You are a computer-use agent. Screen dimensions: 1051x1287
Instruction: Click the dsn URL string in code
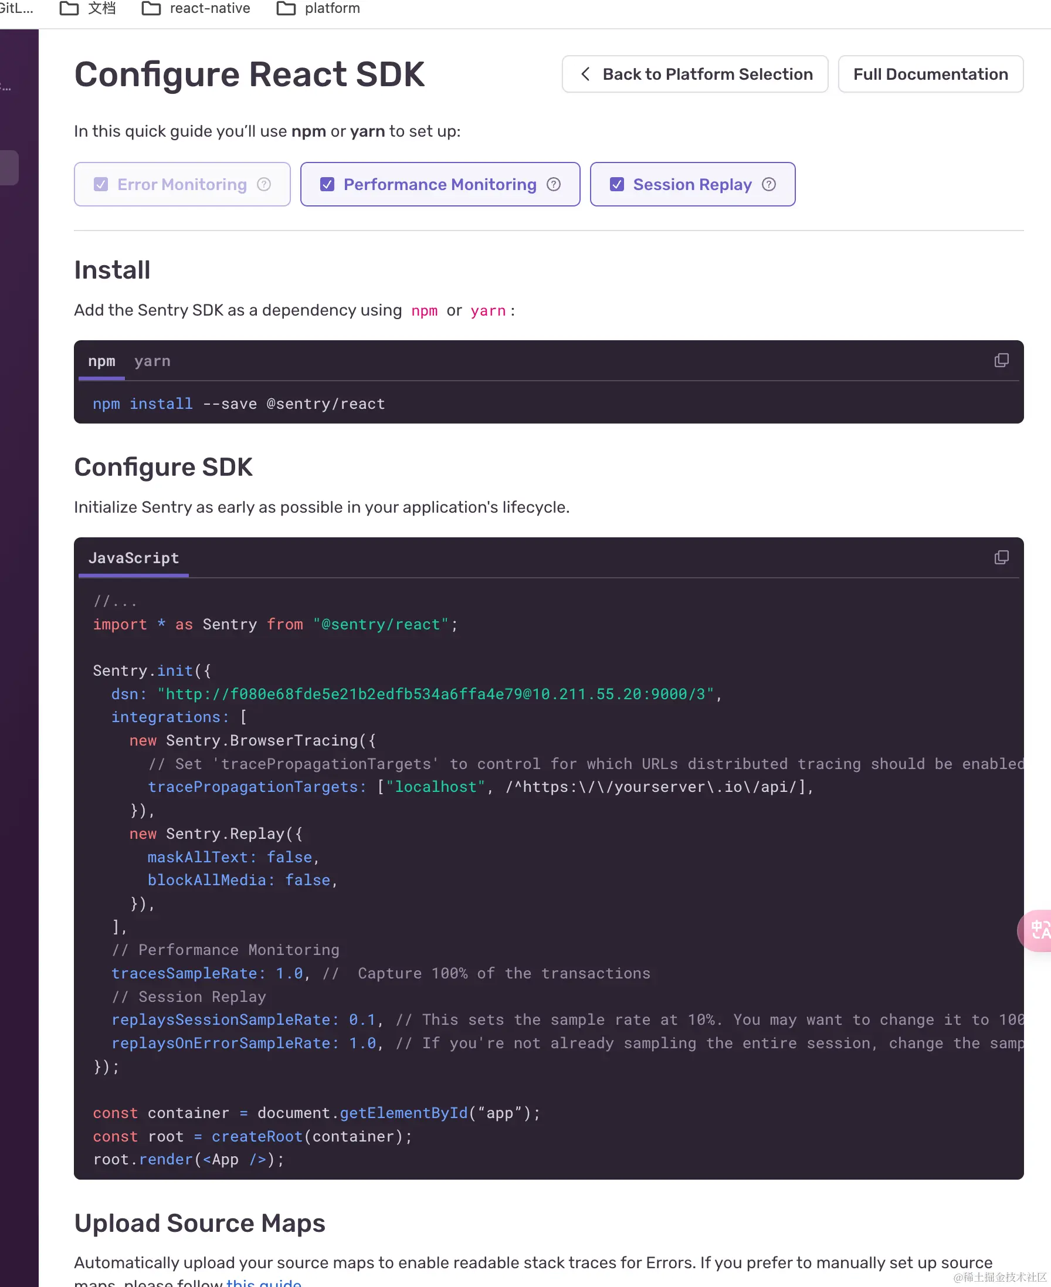click(436, 694)
